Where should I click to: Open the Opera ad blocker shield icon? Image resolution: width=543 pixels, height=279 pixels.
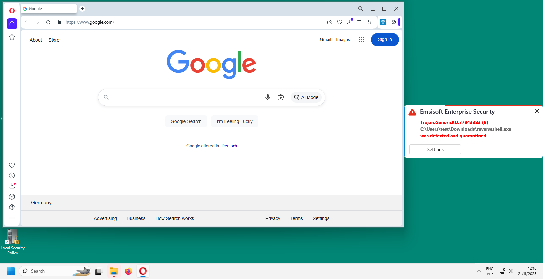(x=383, y=22)
